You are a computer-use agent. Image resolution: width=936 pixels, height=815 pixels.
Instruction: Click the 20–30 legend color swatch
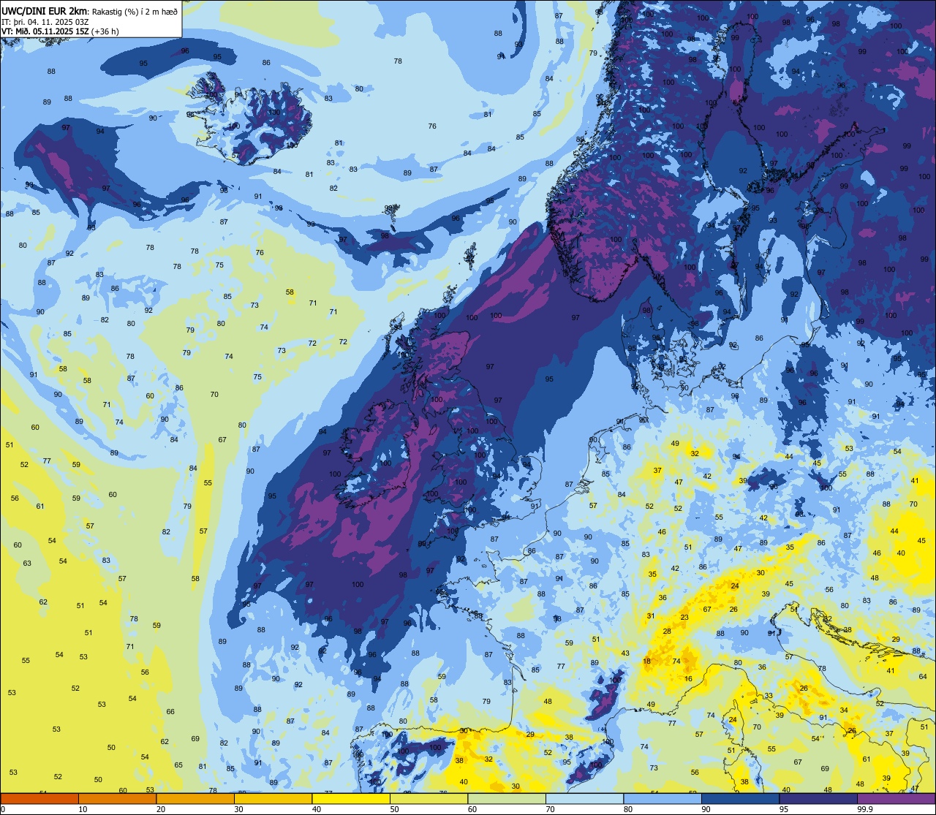[195, 799]
